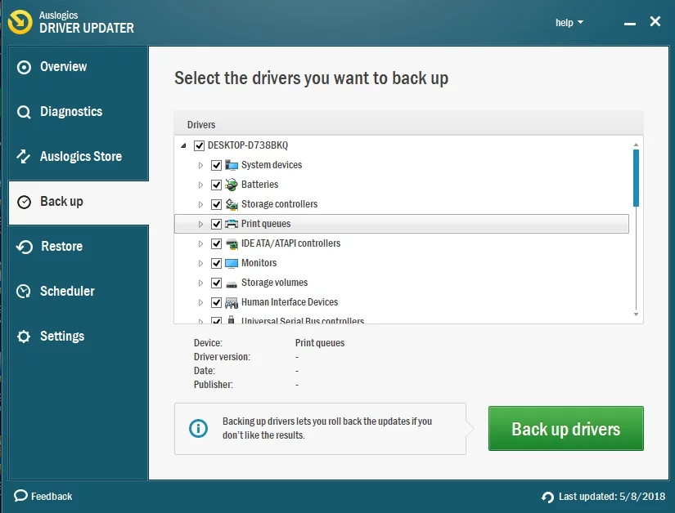Viewport: 675px width, 513px height.
Task: Open the Feedback link
Action: point(43,496)
